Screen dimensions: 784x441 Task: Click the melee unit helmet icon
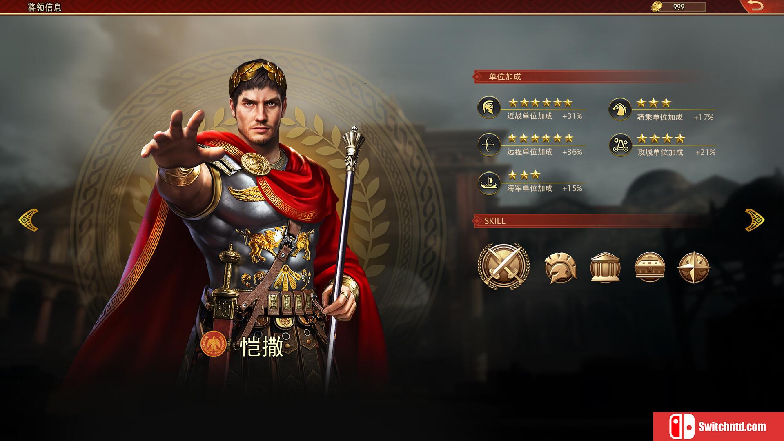click(489, 107)
